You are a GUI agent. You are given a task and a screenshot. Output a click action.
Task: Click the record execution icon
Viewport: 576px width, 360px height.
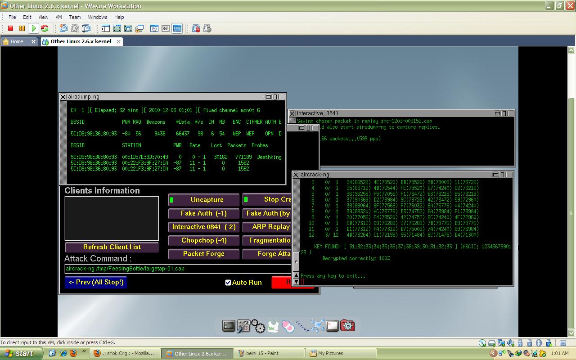coord(196,28)
